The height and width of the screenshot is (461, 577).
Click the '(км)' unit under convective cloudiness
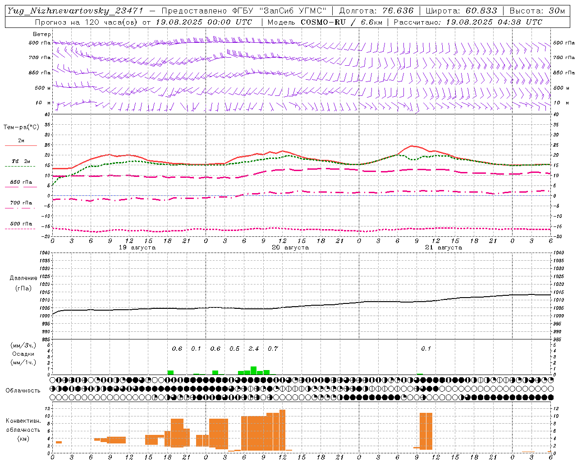[23, 438]
